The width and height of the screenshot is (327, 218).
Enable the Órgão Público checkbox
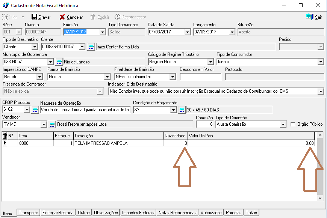click(294, 124)
